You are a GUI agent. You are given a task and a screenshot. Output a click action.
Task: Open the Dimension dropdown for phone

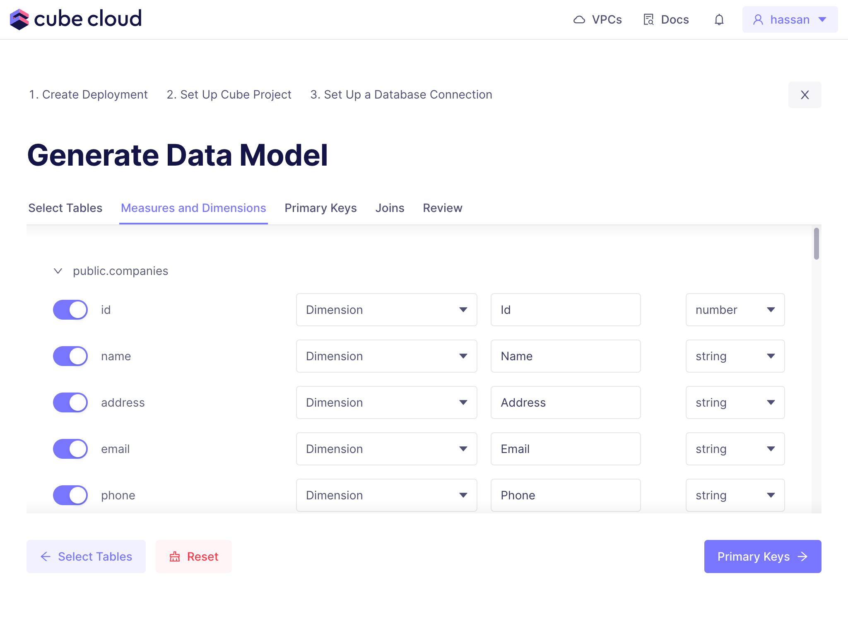tap(387, 495)
